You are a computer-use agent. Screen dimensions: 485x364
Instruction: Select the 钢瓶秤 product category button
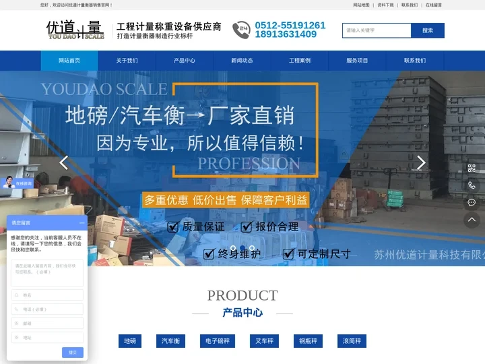coord(308,341)
